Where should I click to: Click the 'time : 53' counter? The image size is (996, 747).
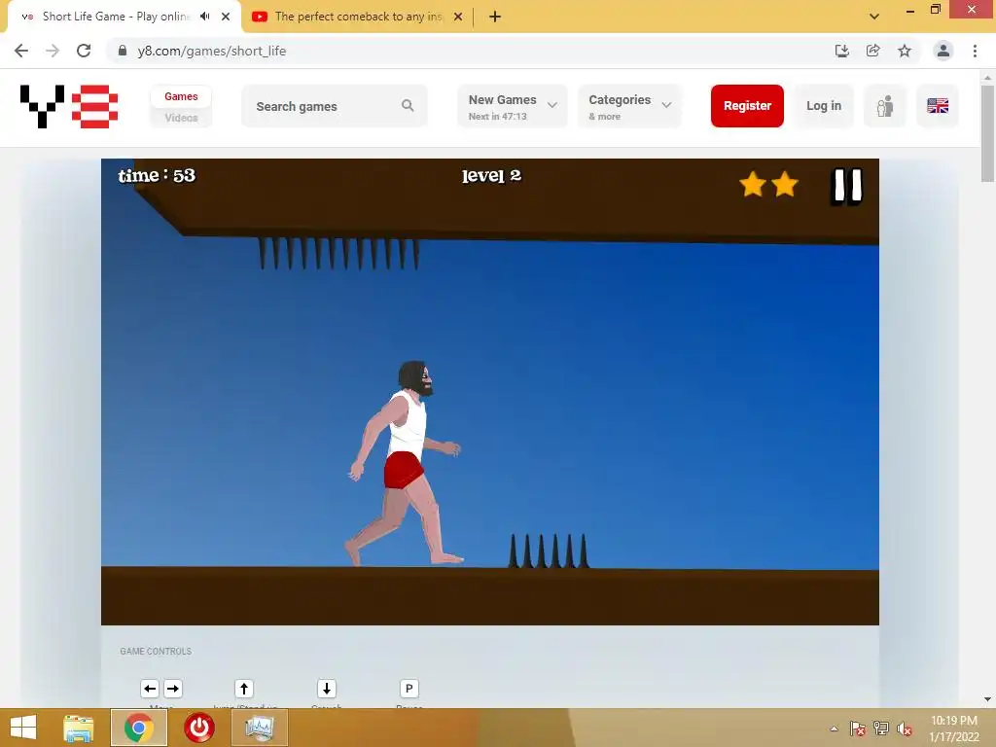click(157, 175)
